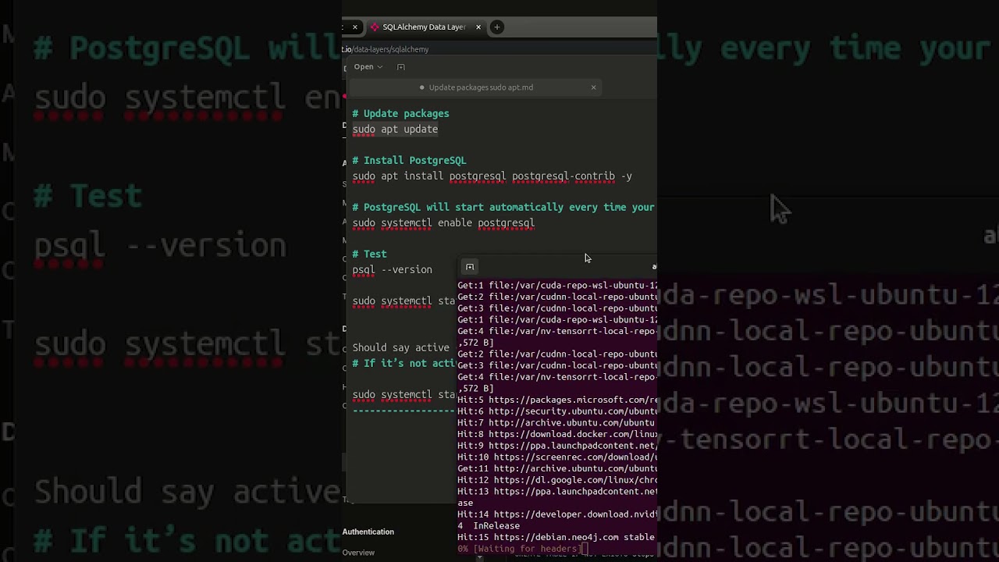Click the terminal line 'Hit:15 https://debian.neo4j.com stable'
Screen dimensions: 999x562
pyautogui.click(x=556, y=537)
